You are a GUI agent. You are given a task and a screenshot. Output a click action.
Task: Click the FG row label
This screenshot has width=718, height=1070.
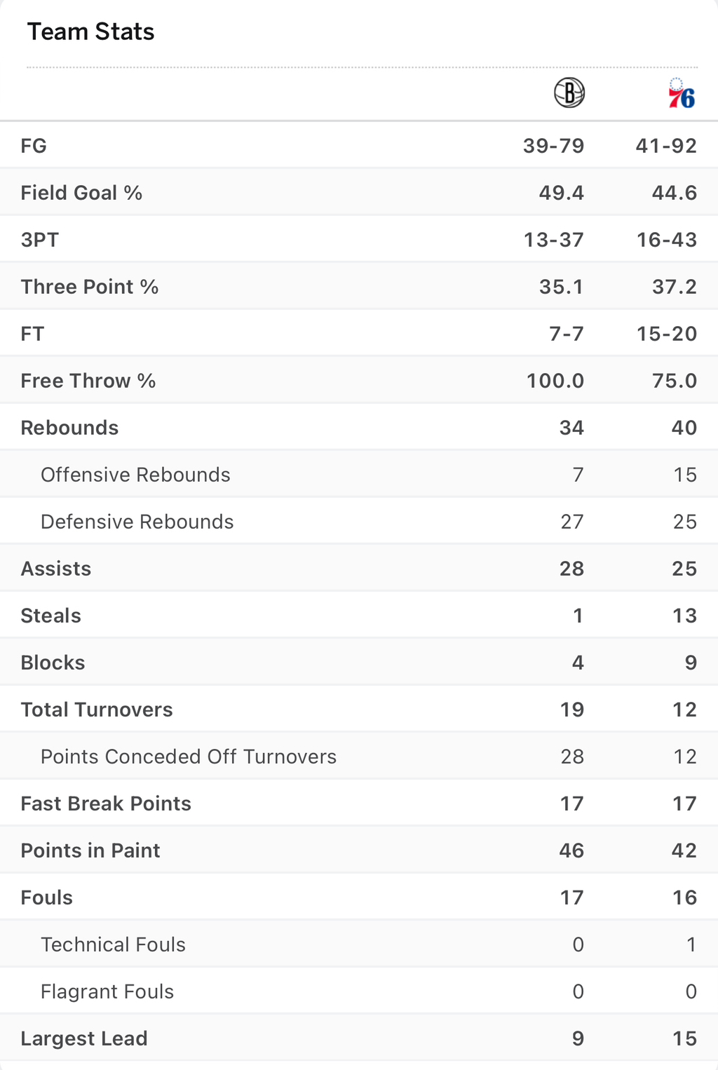point(34,146)
